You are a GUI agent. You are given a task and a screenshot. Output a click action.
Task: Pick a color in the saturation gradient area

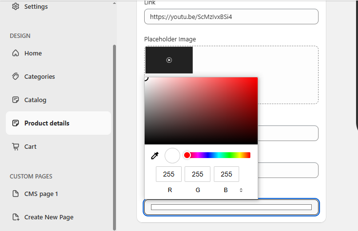(x=201, y=111)
